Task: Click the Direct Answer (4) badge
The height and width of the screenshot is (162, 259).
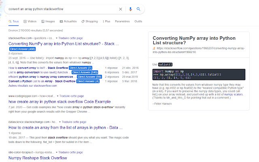Action: point(88,81)
